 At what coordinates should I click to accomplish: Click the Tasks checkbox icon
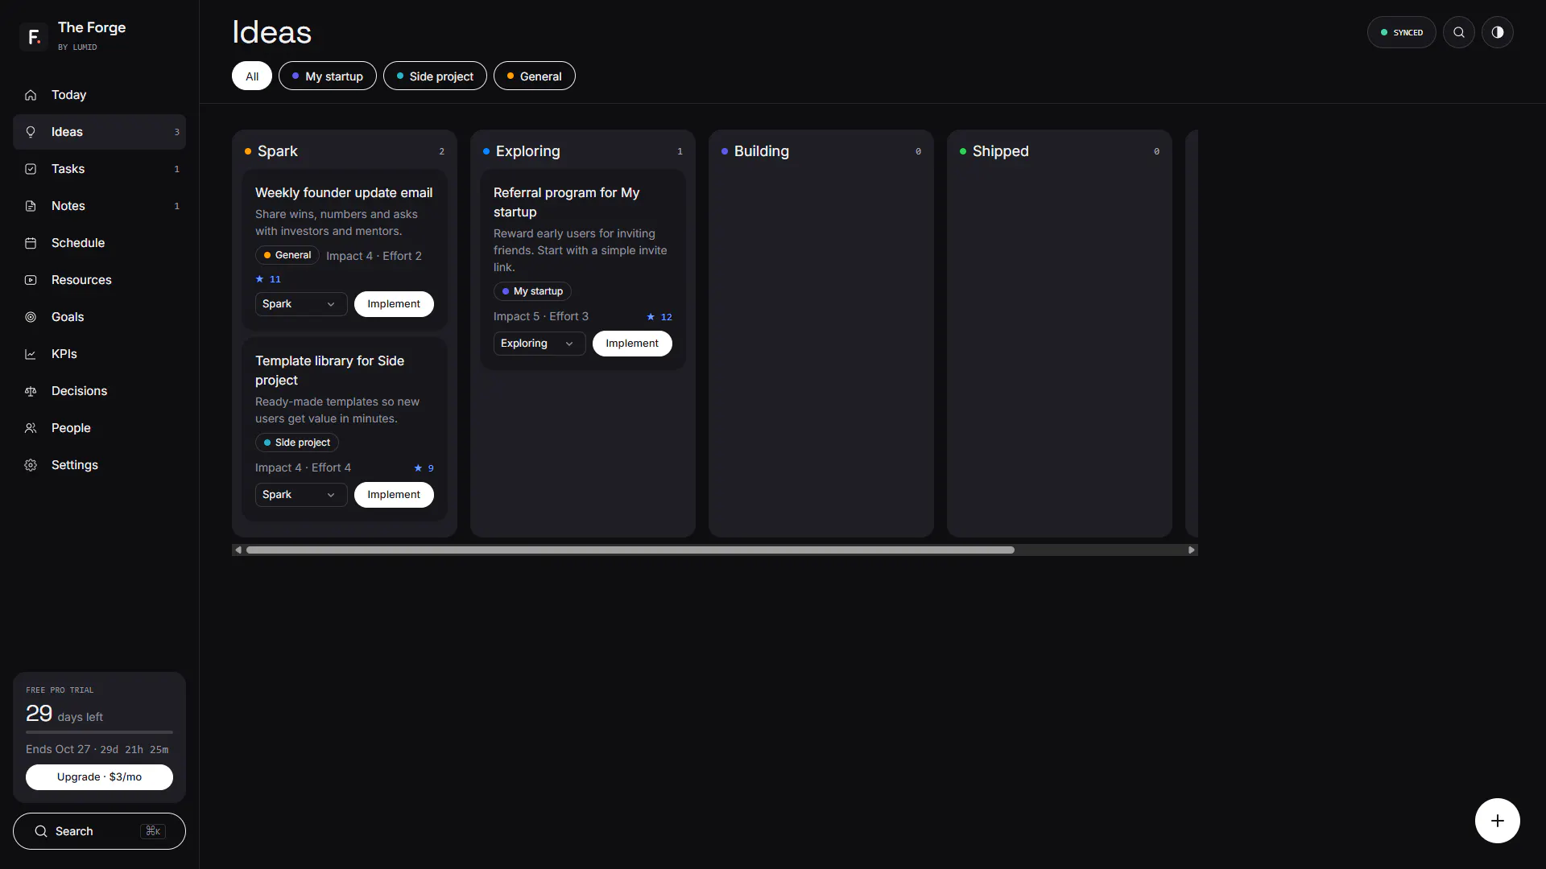tap(31, 169)
